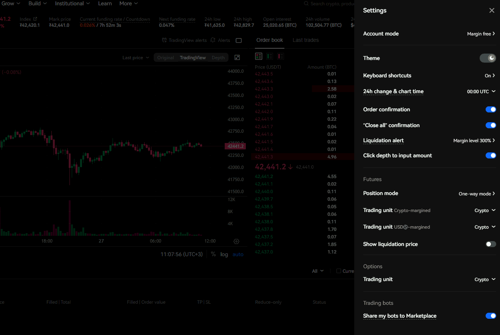Click the 42441.2 price tag on chart axis
500x335 pixels.
click(235, 146)
